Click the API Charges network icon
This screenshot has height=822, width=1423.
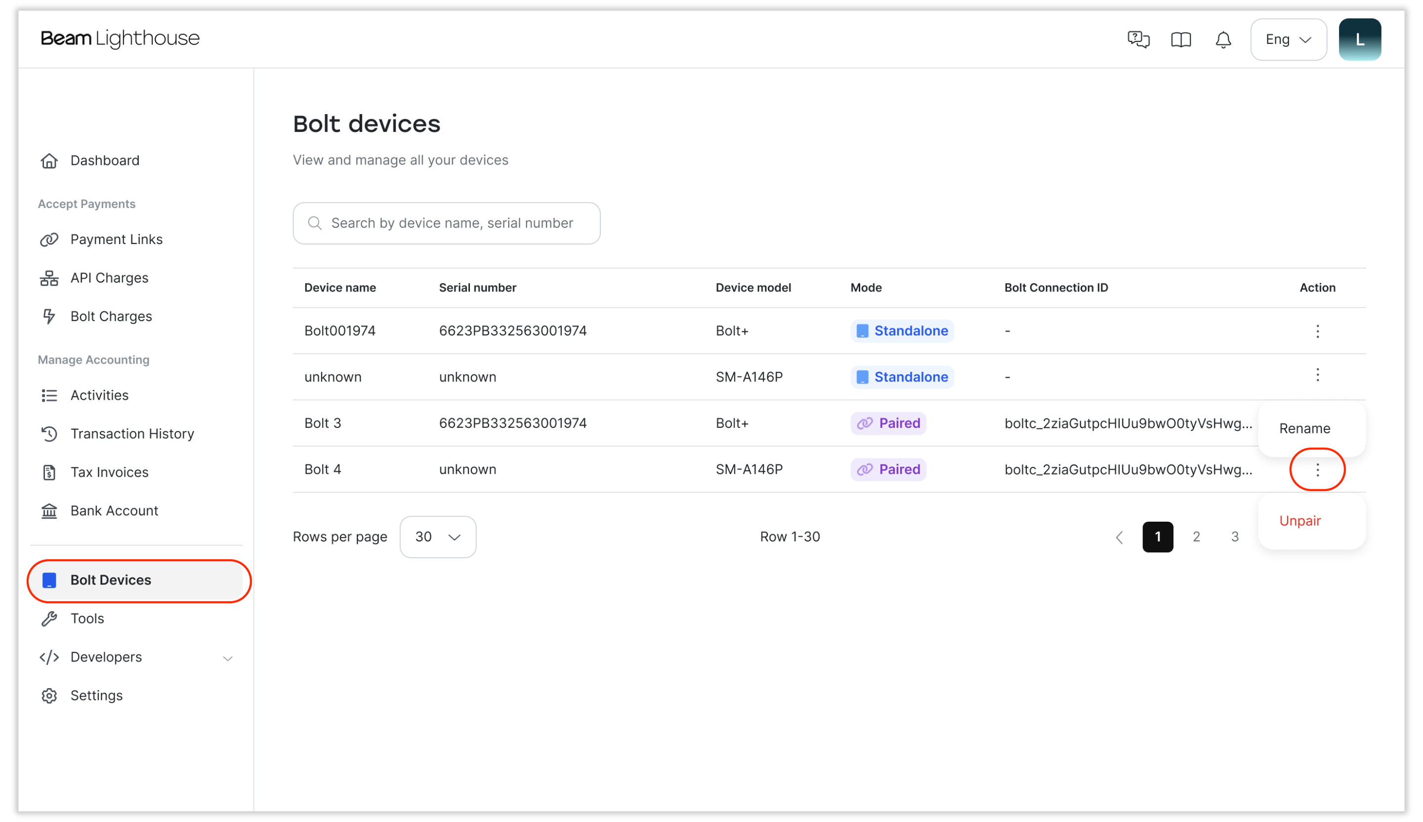tap(49, 278)
